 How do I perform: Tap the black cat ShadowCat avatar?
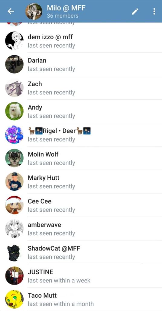(x=14, y=252)
